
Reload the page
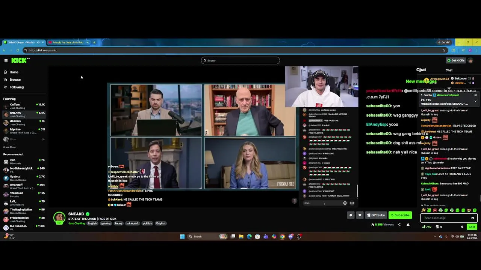point(18,50)
